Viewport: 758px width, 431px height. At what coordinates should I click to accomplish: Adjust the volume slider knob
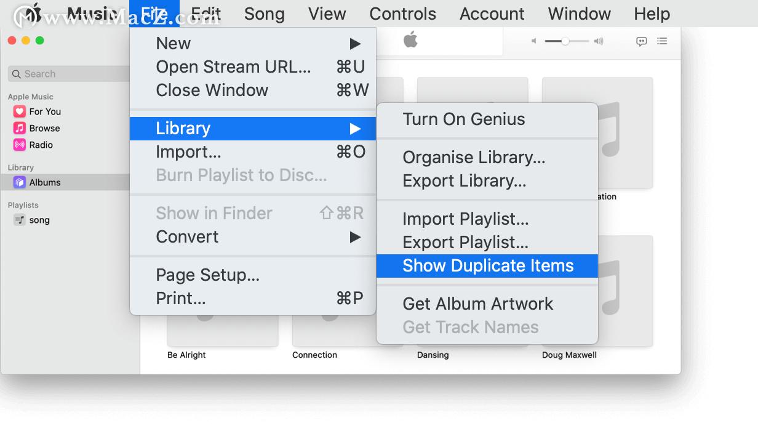pyautogui.click(x=565, y=41)
